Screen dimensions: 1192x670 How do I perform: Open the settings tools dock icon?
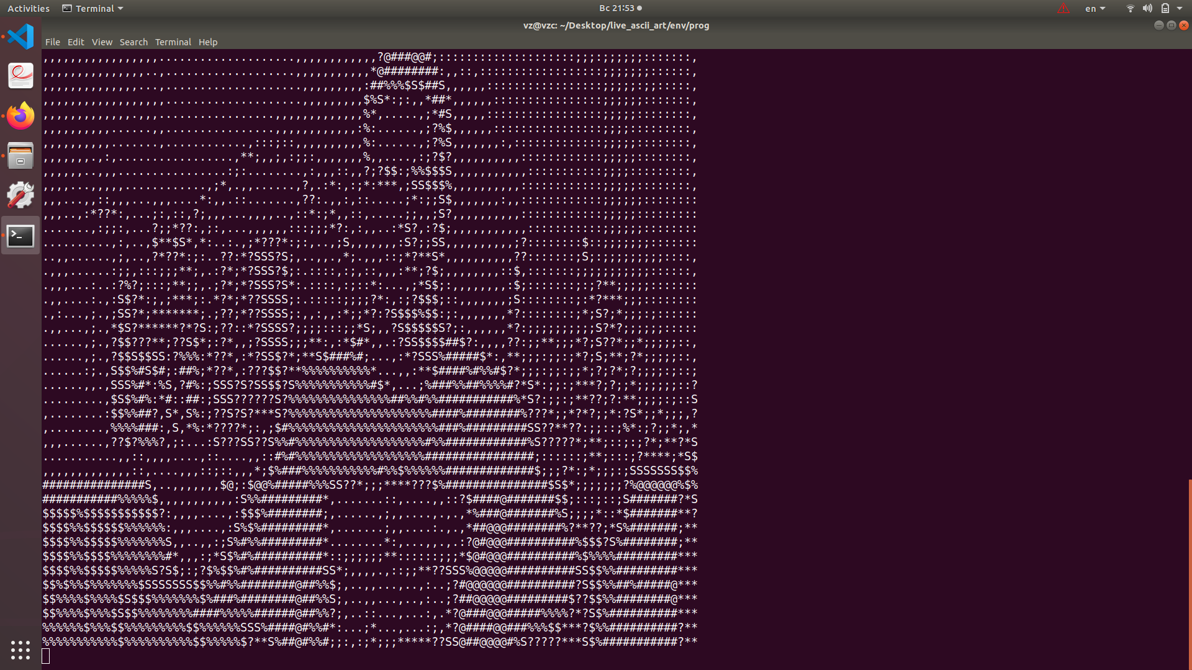[x=20, y=195]
